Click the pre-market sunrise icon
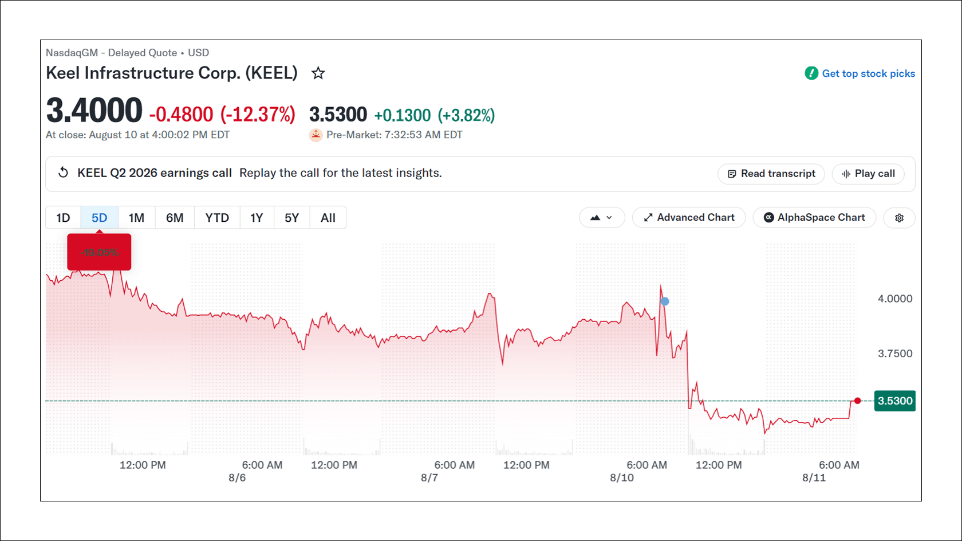 pos(316,135)
